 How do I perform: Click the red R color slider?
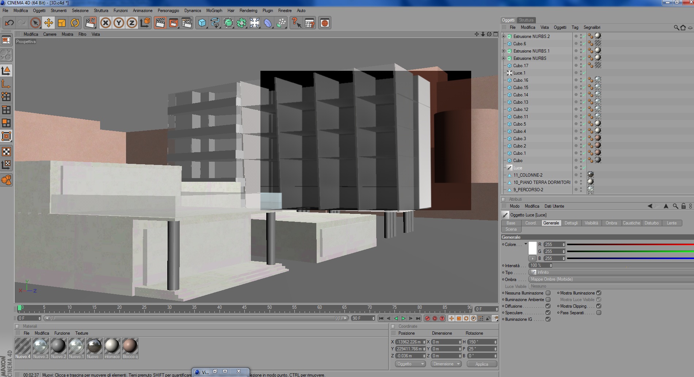coord(630,245)
